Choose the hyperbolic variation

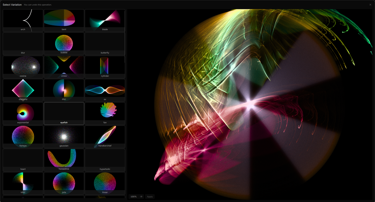click(x=105, y=160)
